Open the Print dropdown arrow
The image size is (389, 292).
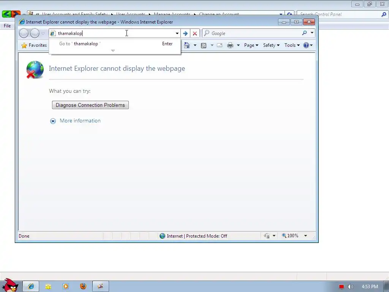click(238, 45)
